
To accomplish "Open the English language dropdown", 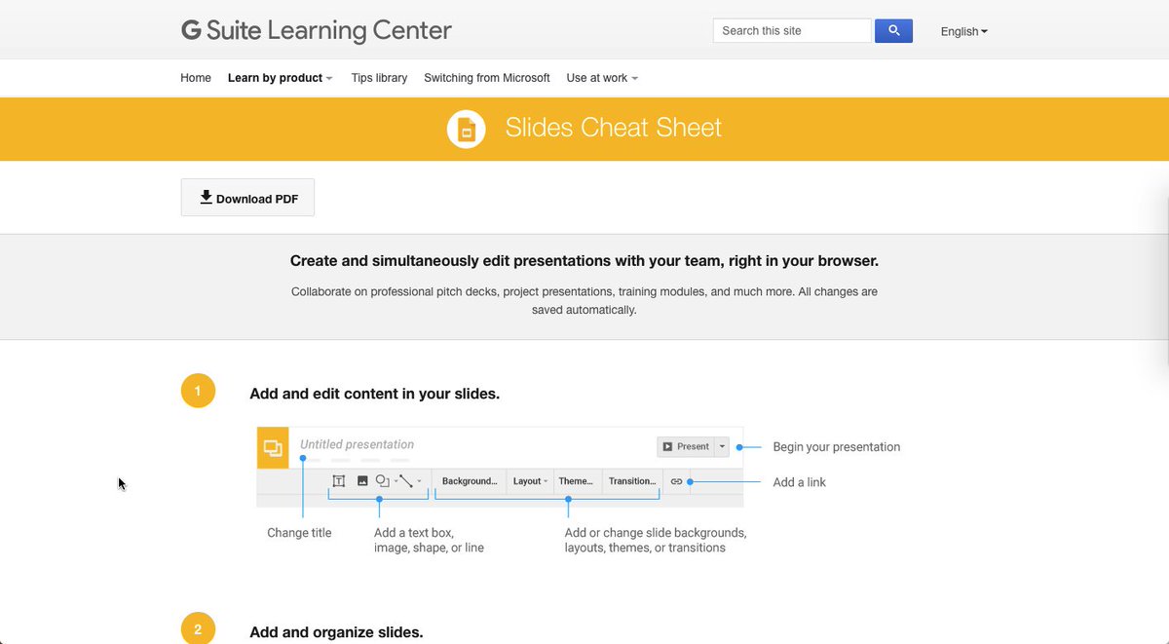I will [963, 31].
